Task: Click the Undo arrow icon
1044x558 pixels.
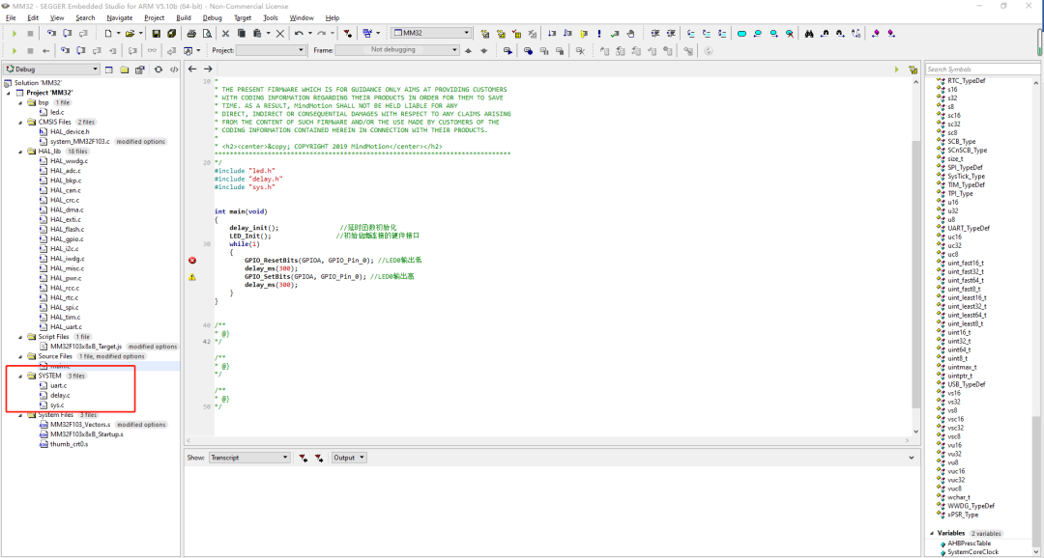Action: 299,33
